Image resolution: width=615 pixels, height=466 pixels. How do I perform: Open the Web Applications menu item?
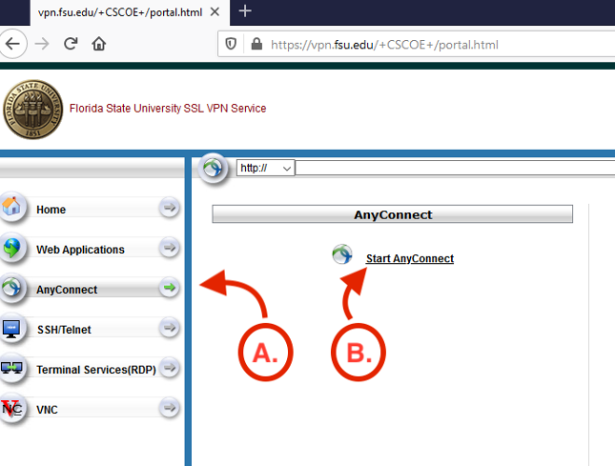tap(80, 250)
